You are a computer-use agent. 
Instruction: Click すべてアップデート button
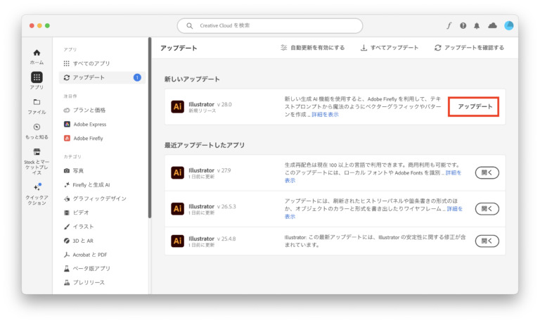pyautogui.click(x=390, y=48)
